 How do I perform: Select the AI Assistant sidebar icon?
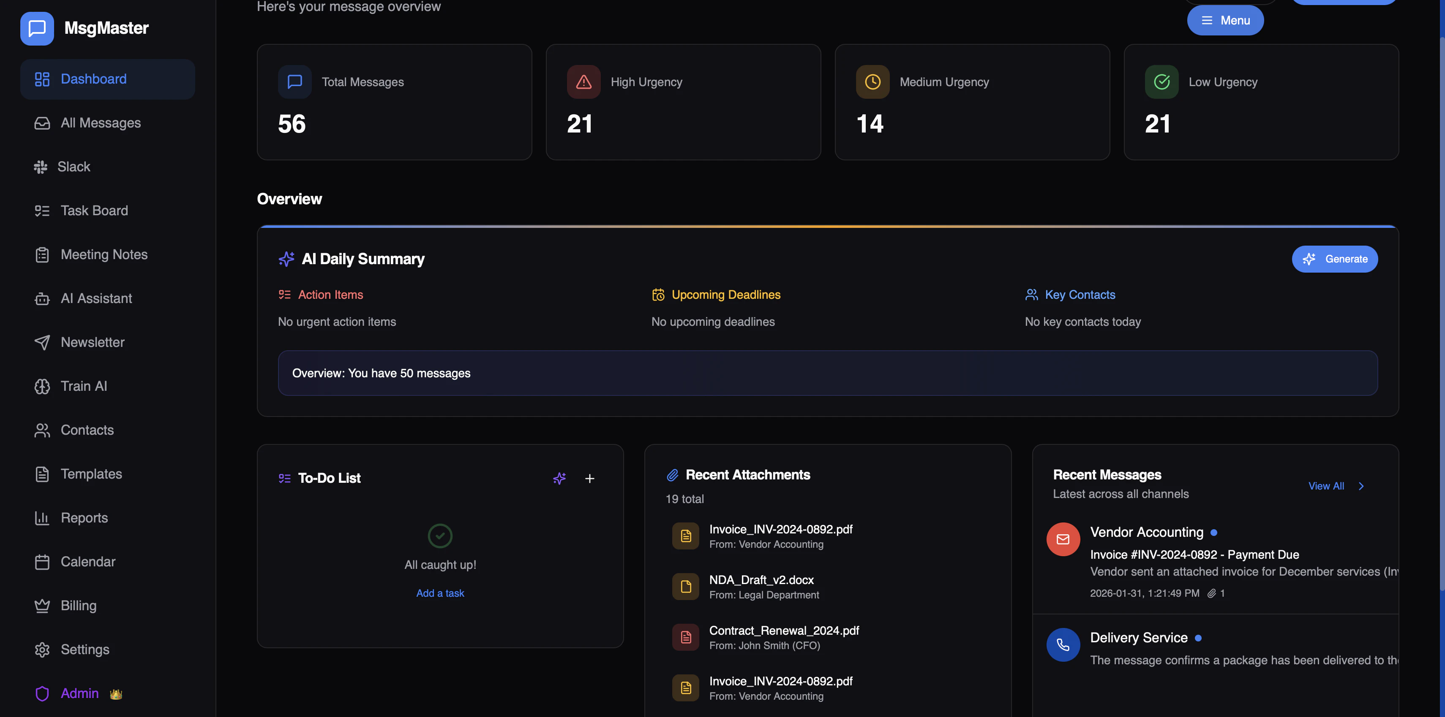coord(43,298)
